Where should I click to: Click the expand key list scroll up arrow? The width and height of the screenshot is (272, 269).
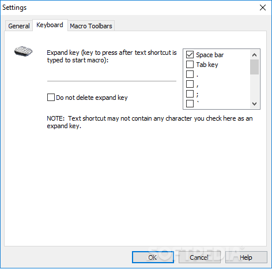tap(254, 55)
